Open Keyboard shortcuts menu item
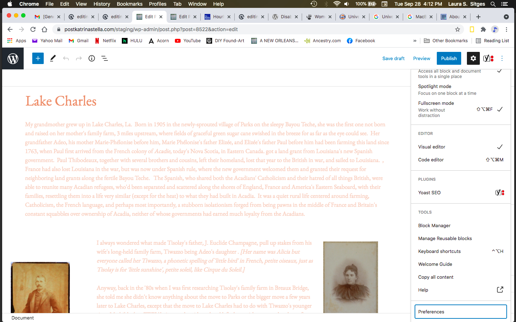 [460, 251]
